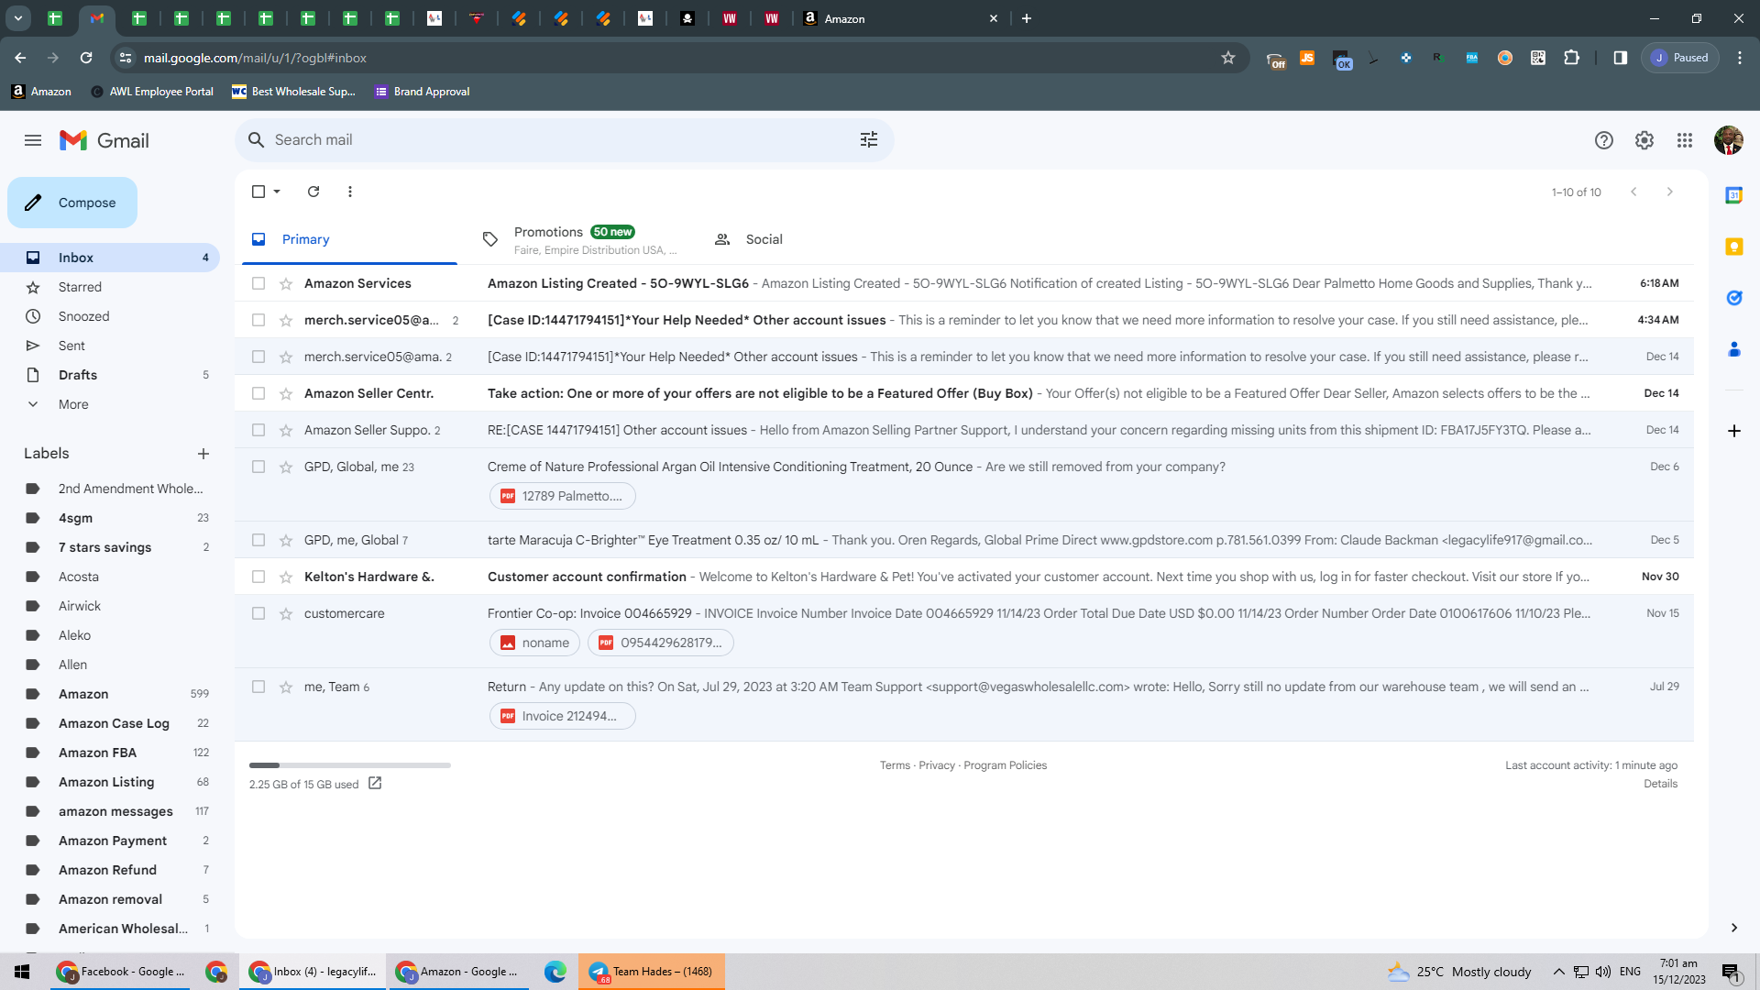Hide the side panel arrow
The image size is (1760, 990).
[x=1733, y=928]
